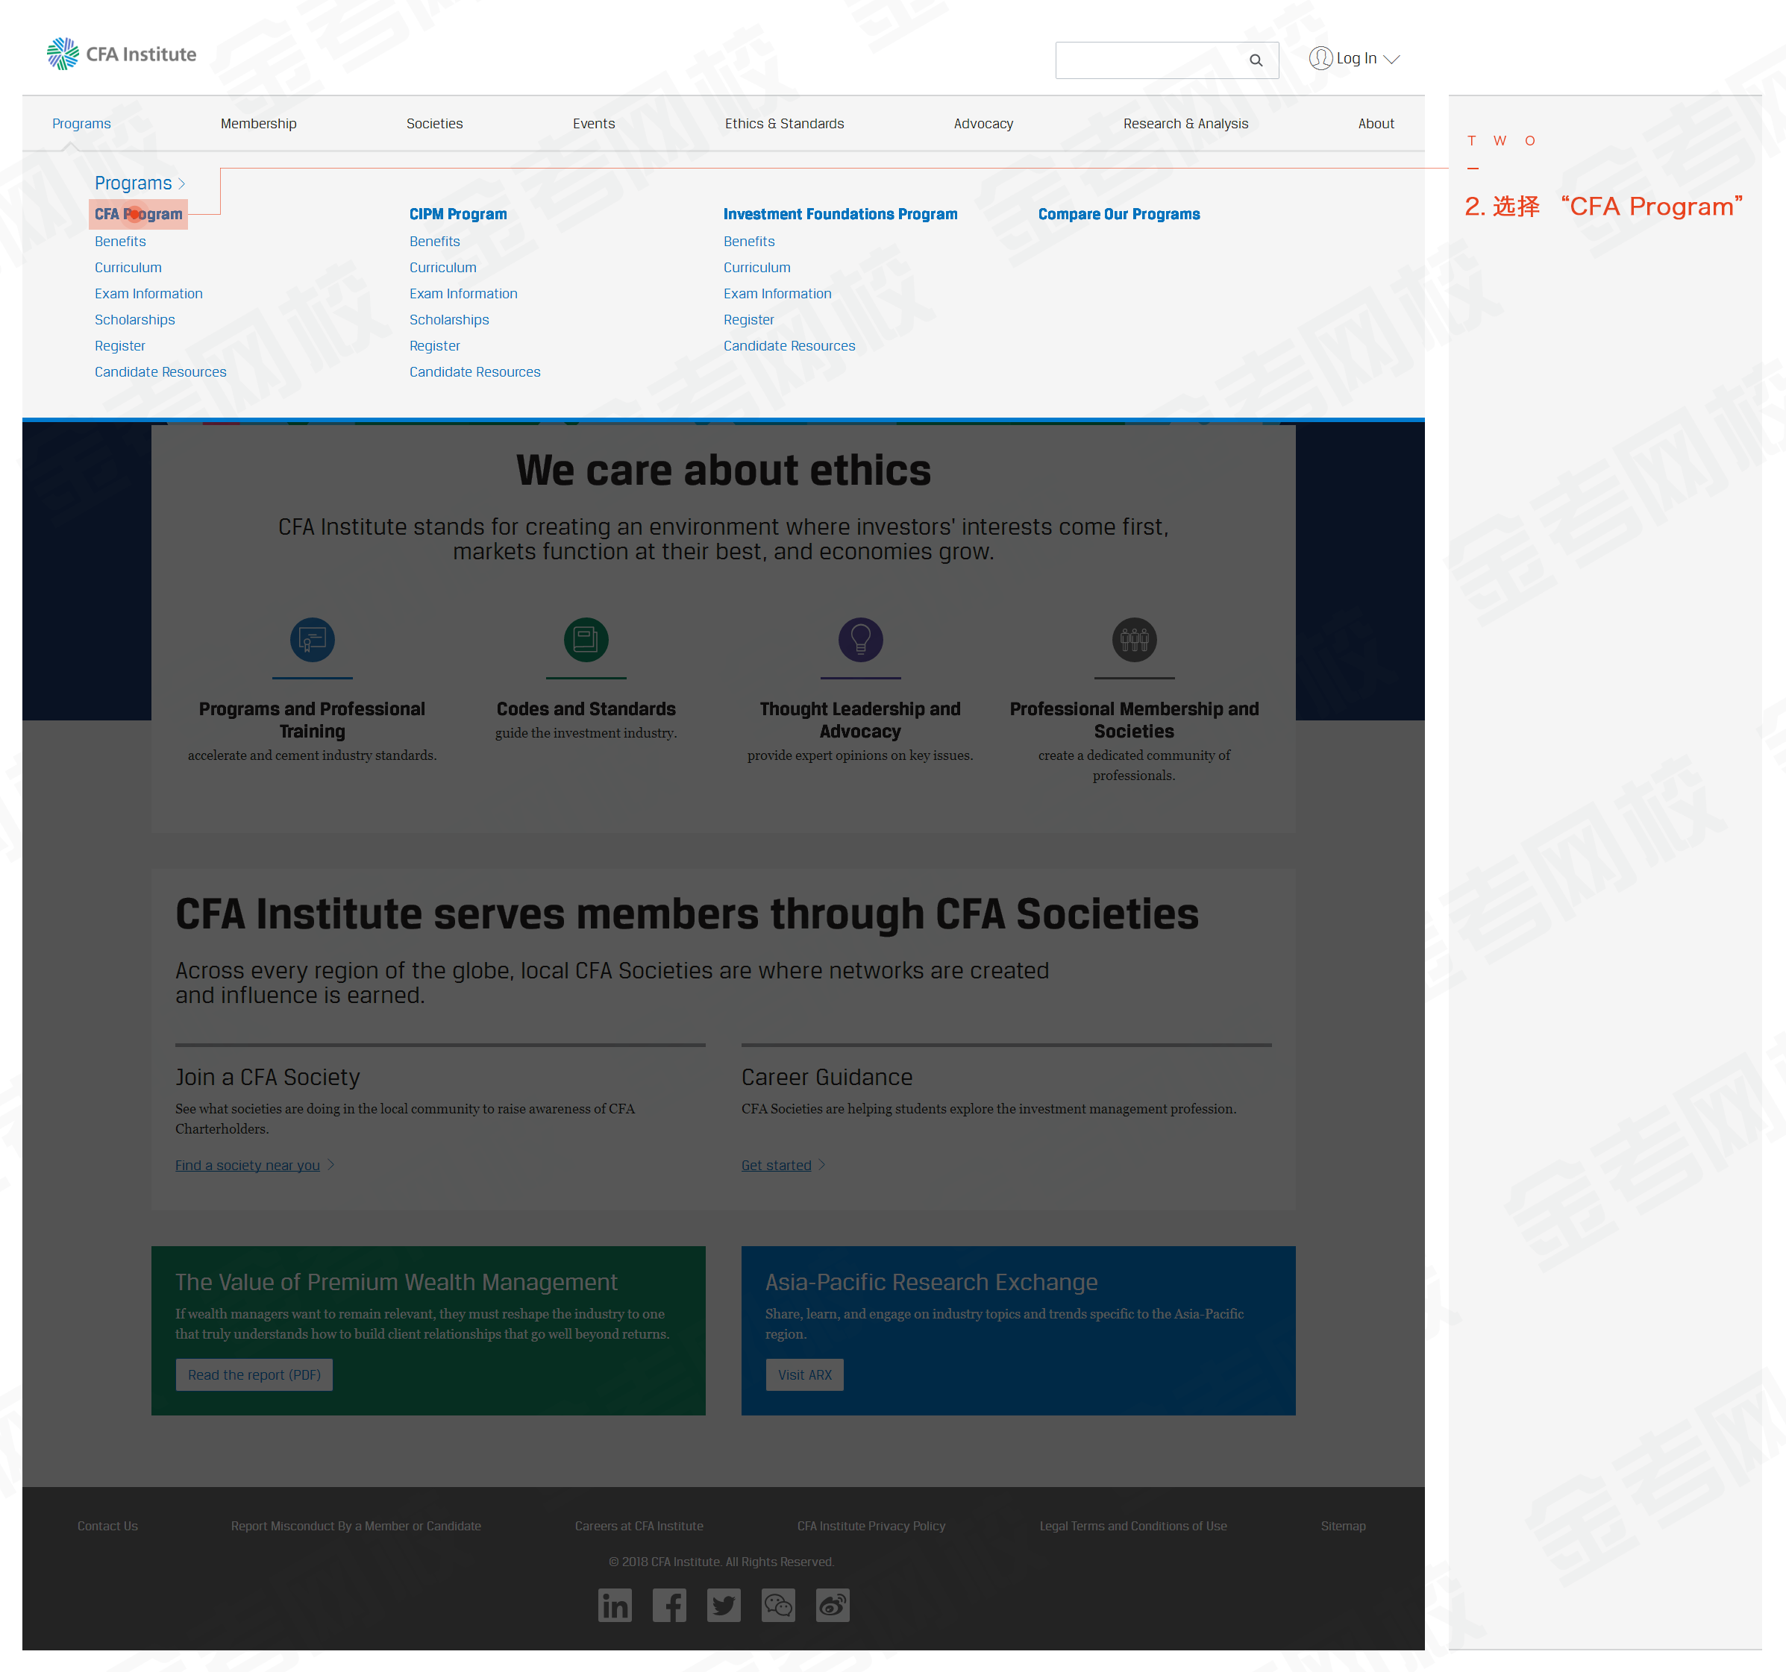1786x1672 pixels.
Task: Open the Societies nav menu
Action: point(435,123)
